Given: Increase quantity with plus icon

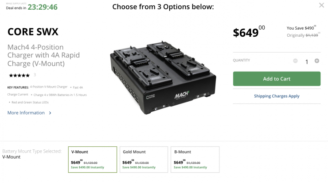Looking at the screenshot, I should tap(316, 61).
